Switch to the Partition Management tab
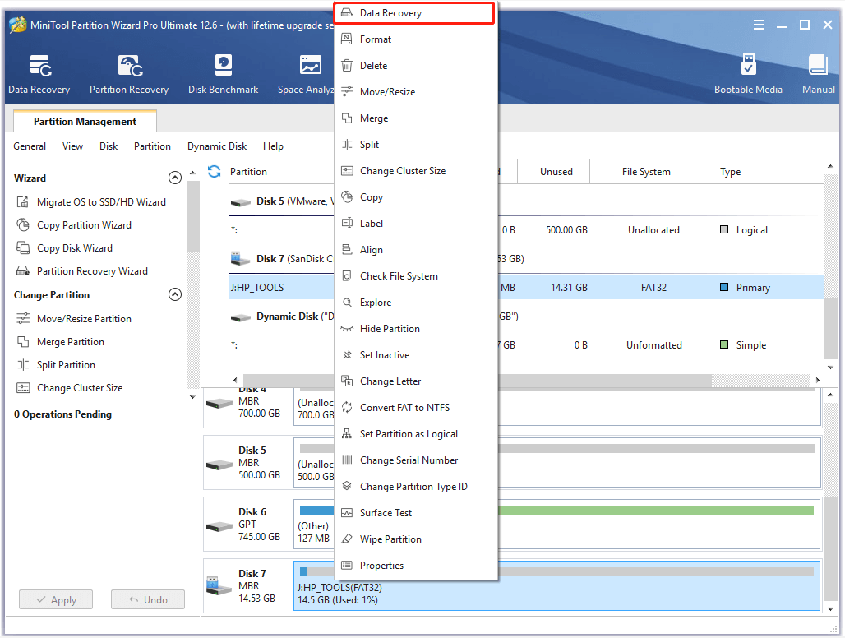This screenshot has width=845, height=638. (x=85, y=122)
